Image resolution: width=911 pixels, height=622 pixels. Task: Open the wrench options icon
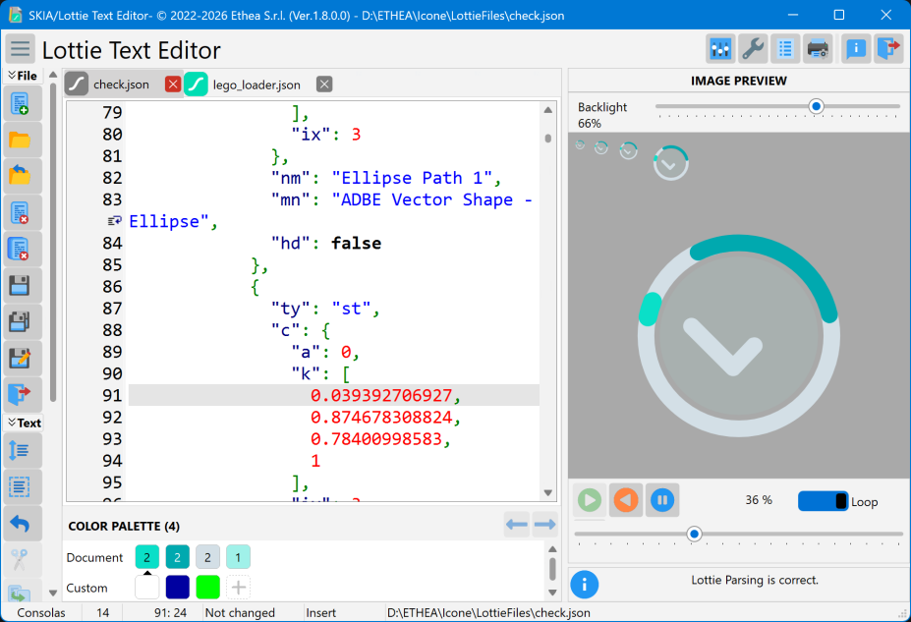(x=753, y=49)
